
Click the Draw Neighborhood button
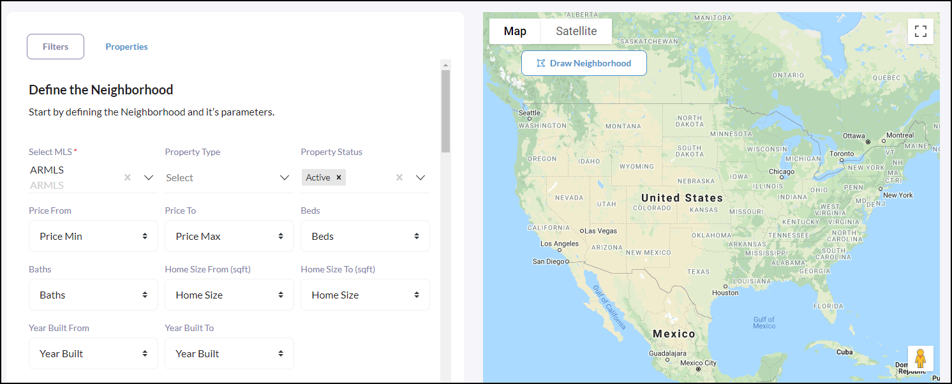click(x=584, y=63)
